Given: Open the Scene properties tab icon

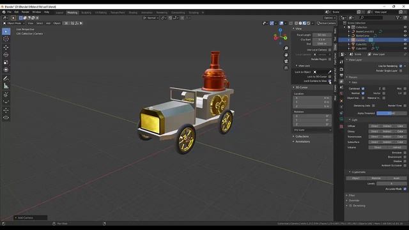Looking at the screenshot, I should click(341, 88).
